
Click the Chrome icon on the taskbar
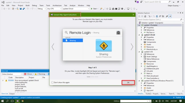(x=22, y=101)
